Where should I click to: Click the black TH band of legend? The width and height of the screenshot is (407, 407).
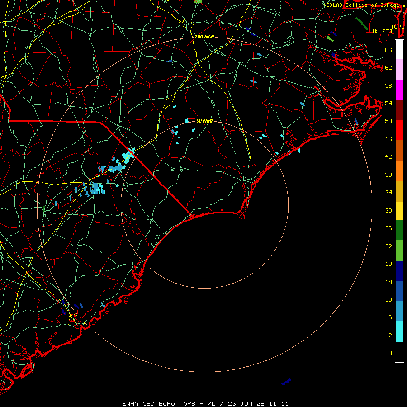point(399,352)
